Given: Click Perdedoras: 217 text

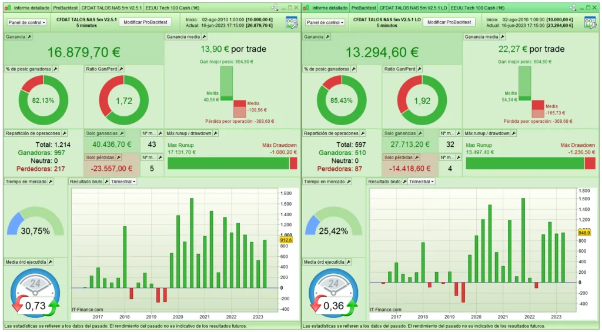Looking at the screenshot, I should coord(41,169).
